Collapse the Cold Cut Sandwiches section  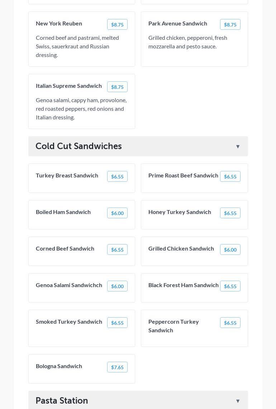point(238,147)
